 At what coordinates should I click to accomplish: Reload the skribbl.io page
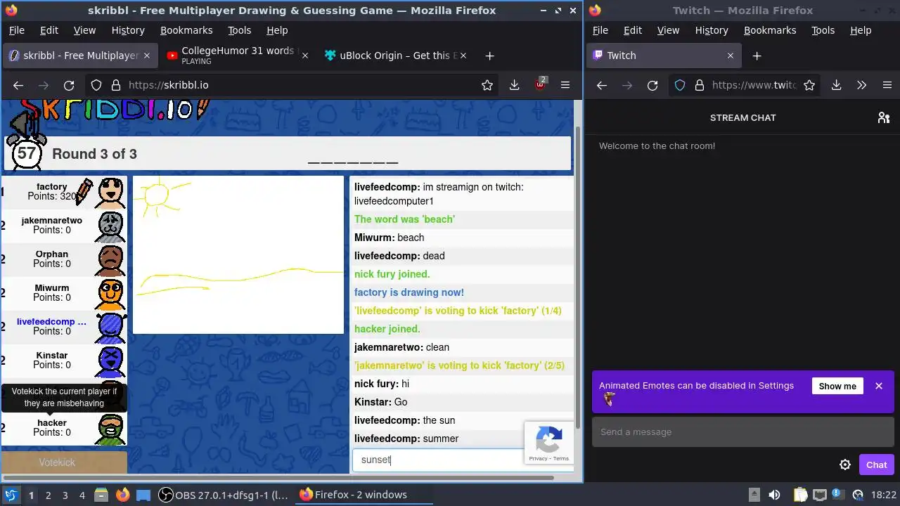point(69,85)
